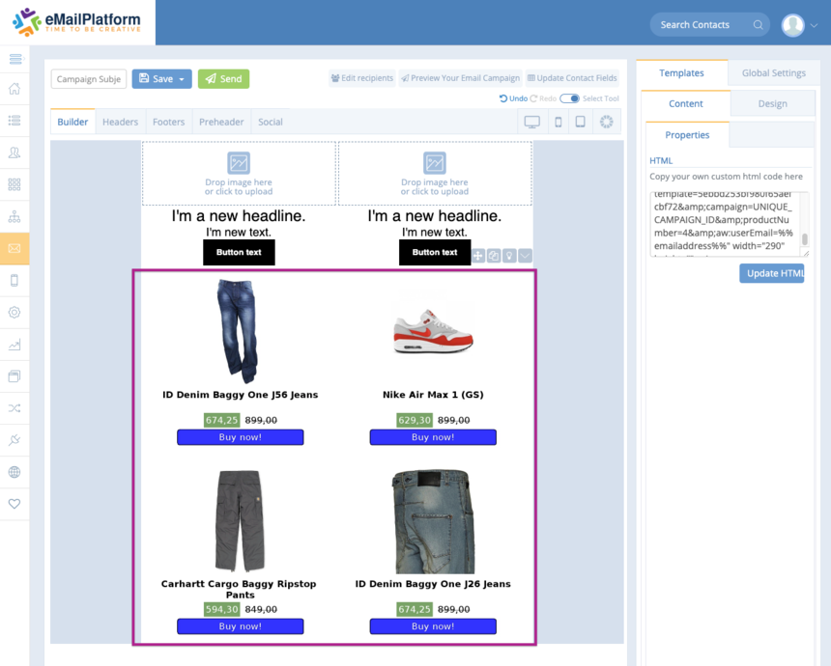The width and height of the screenshot is (831, 666).
Task: Click the contacts person icon in sidebar
Action: point(14,153)
